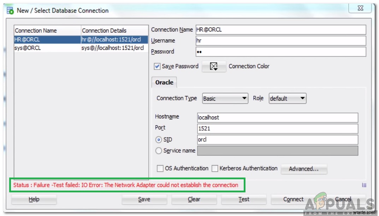Select the Service name radio button
Image resolution: width=379 pixels, height=216 pixels.
159,150
